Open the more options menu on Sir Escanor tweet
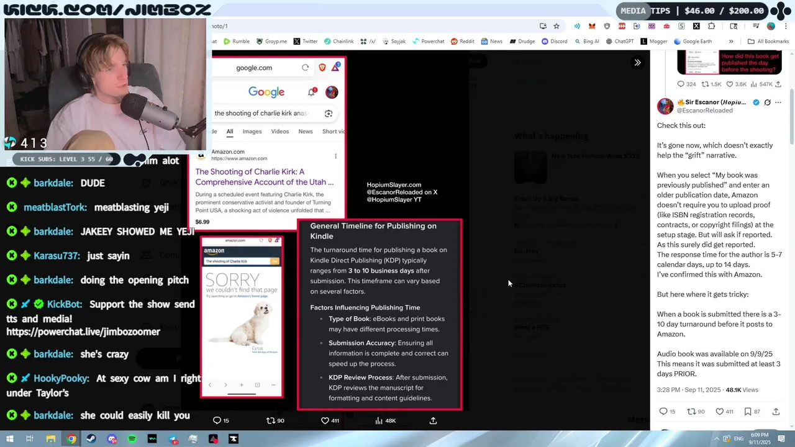Image resolution: width=795 pixels, height=447 pixels. click(x=778, y=102)
